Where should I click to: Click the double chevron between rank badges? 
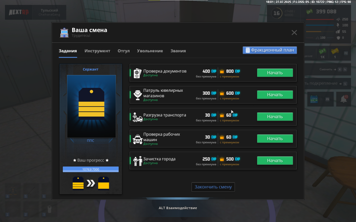point(91,183)
